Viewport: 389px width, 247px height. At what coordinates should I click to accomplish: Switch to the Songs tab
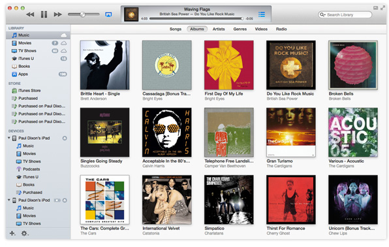[x=176, y=29]
